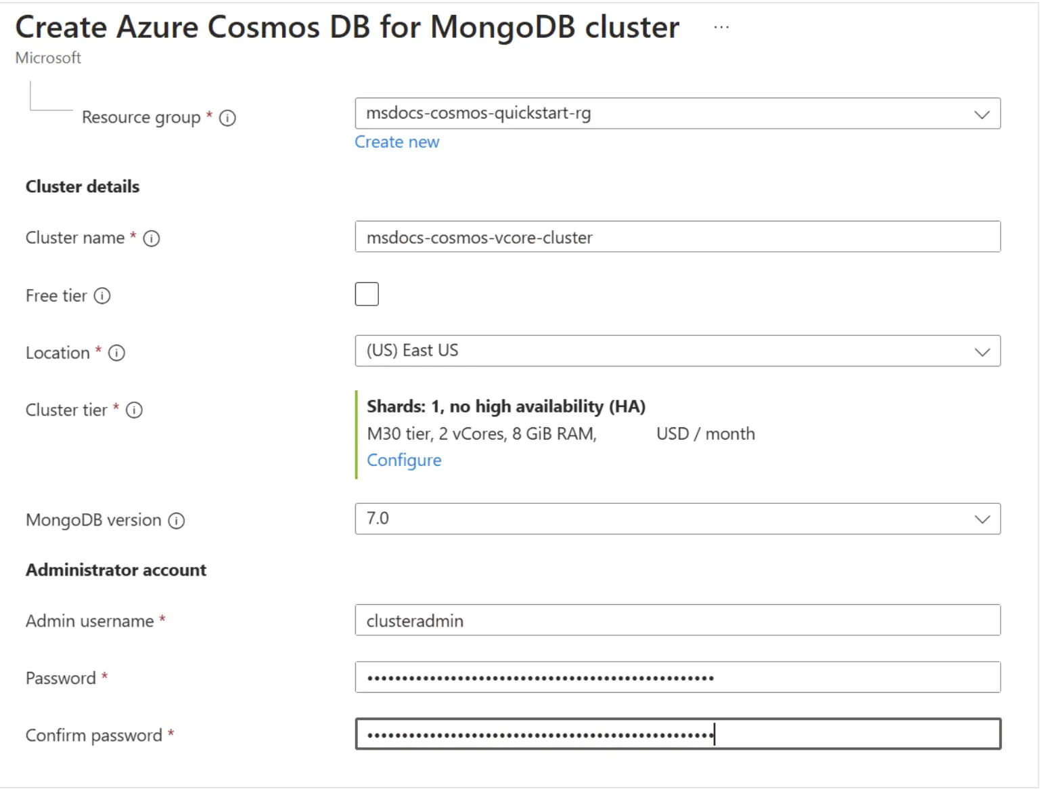This screenshot has width=1042, height=789.
Task: Click the 'Cluster details' heading
Action: pos(83,187)
